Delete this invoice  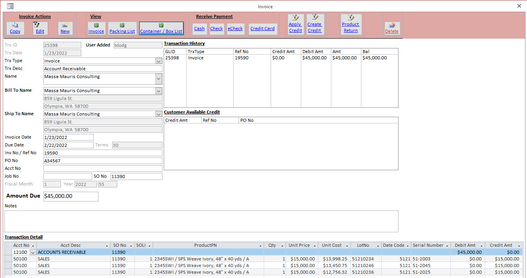pos(392,28)
